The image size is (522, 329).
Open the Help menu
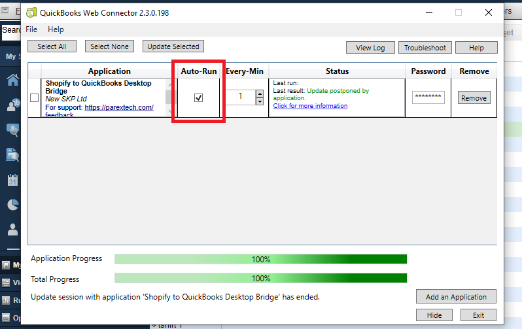tap(56, 29)
